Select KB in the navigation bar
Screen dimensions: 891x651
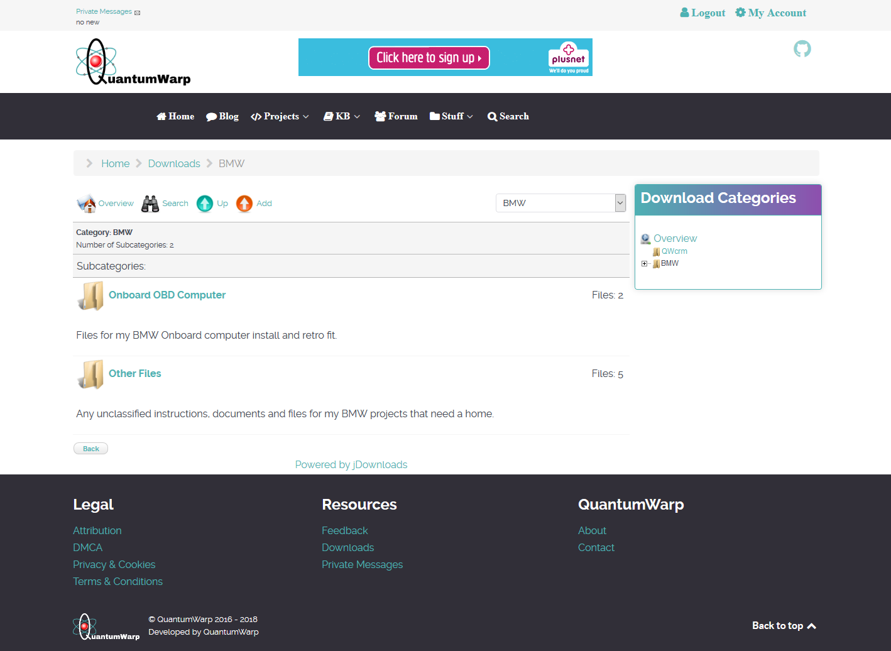[341, 116]
